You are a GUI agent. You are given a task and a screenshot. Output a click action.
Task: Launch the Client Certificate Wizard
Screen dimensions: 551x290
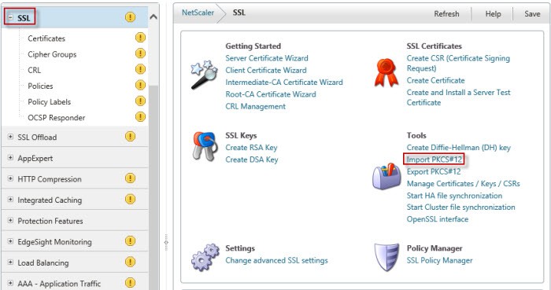click(266, 70)
